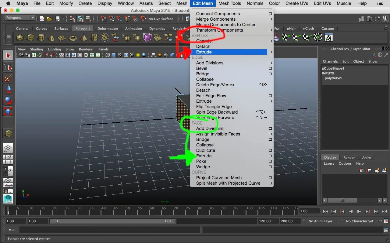The height and width of the screenshot is (243, 390).
Task: Open Bevel options box
Action: [270, 68]
